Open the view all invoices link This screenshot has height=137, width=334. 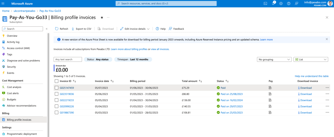click(x=160, y=49)
